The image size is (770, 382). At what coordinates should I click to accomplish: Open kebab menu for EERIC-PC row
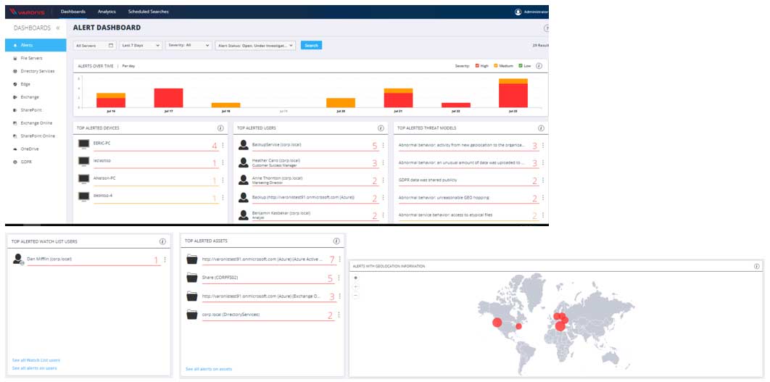click(x=223, y=146)
